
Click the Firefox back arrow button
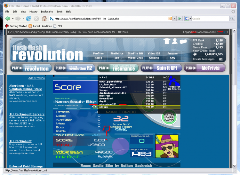8,19
